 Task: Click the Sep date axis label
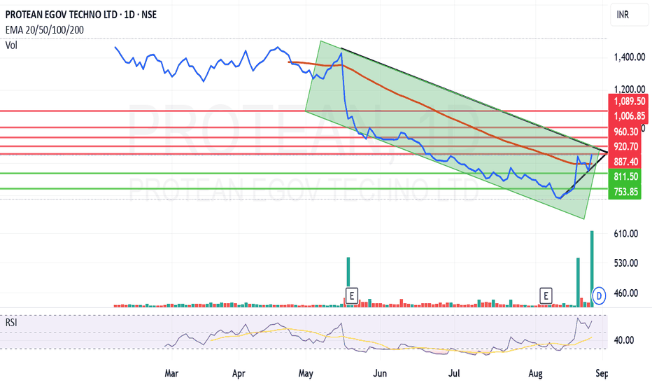(602, 373)
